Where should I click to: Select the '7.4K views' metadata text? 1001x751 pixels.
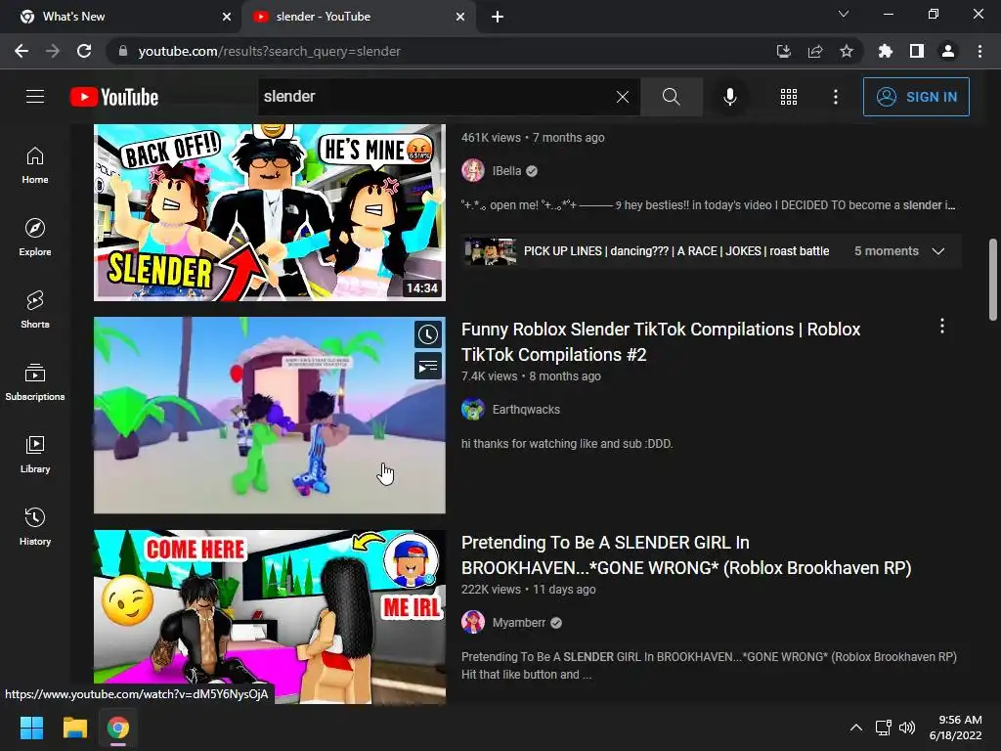pos(489,376)
